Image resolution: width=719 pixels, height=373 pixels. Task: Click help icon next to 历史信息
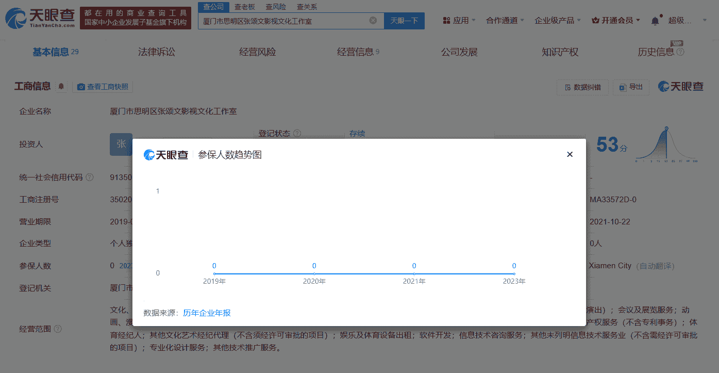coord(680,52)
